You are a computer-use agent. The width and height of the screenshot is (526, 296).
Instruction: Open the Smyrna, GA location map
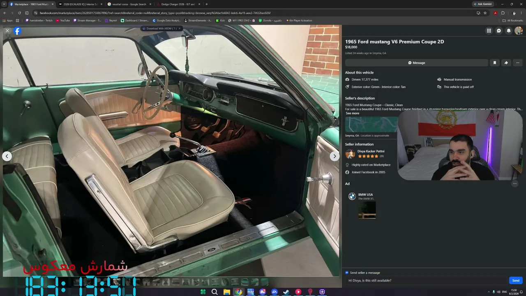(371, 125)
